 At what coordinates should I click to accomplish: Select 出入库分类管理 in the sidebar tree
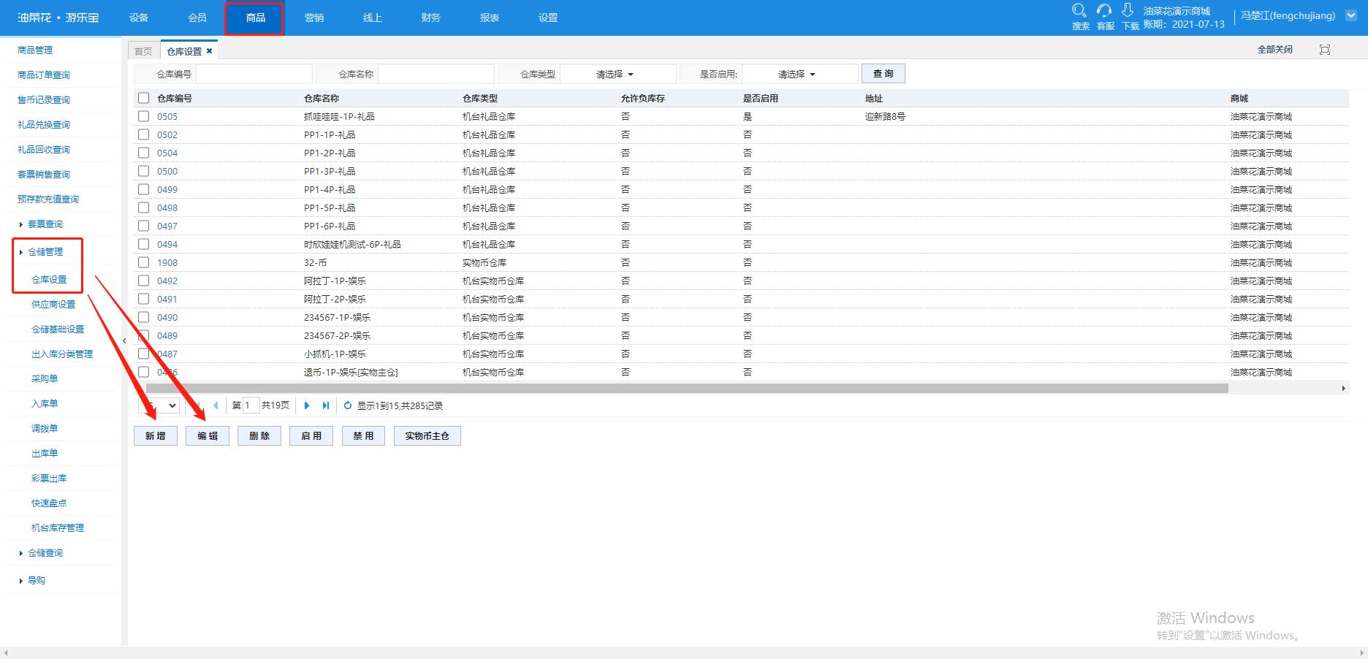(62, 354)
